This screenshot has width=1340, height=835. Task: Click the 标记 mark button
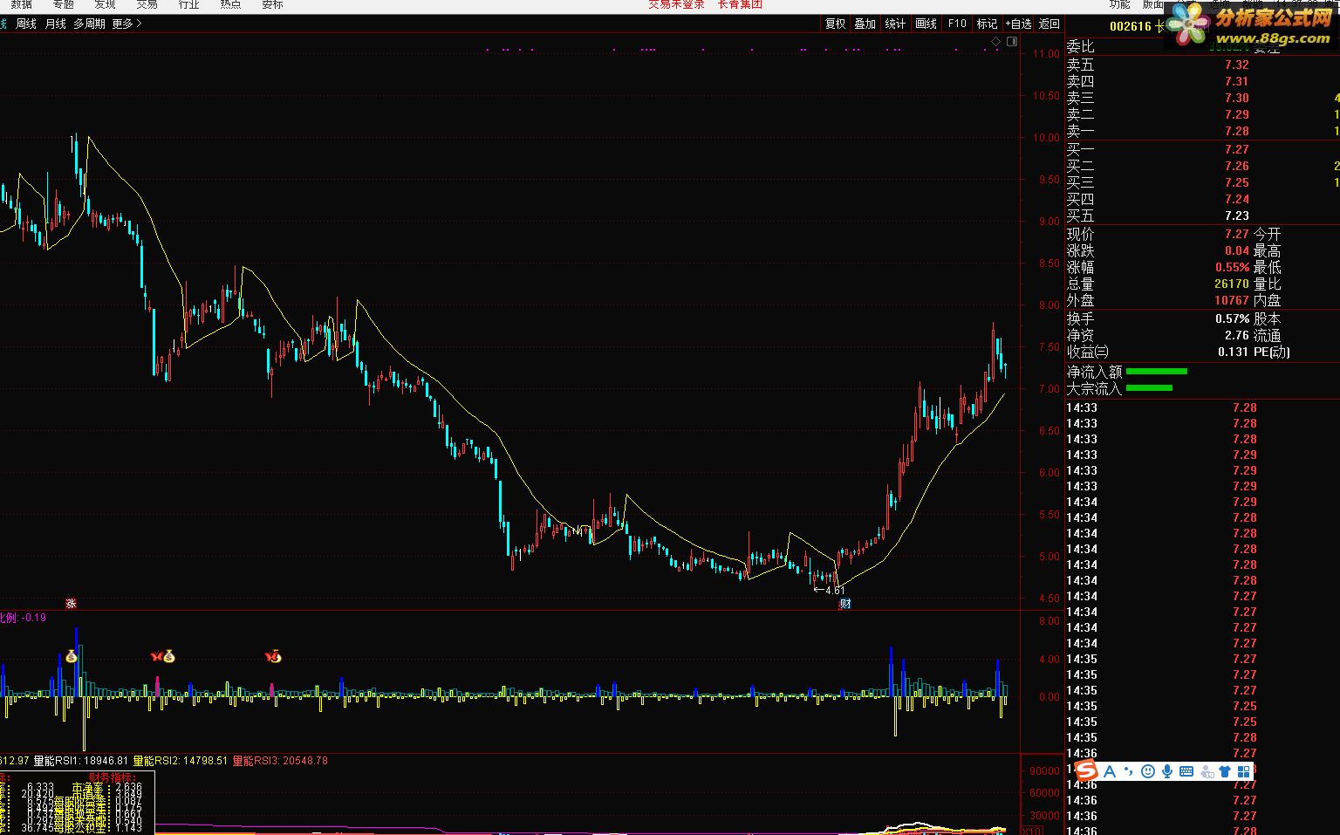click(x=987, y=24)
